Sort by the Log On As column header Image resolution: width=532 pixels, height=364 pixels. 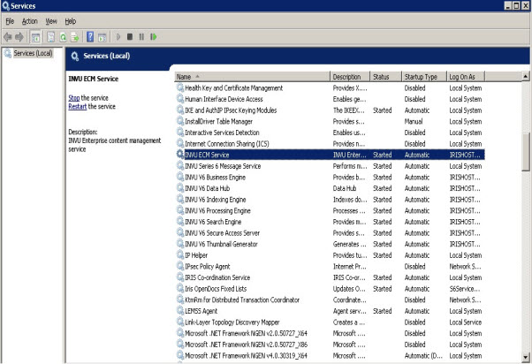[466, 77]
